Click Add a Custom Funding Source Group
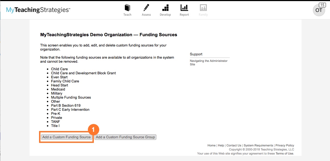This screenshot has width=330, height=161. pos(125,137)
